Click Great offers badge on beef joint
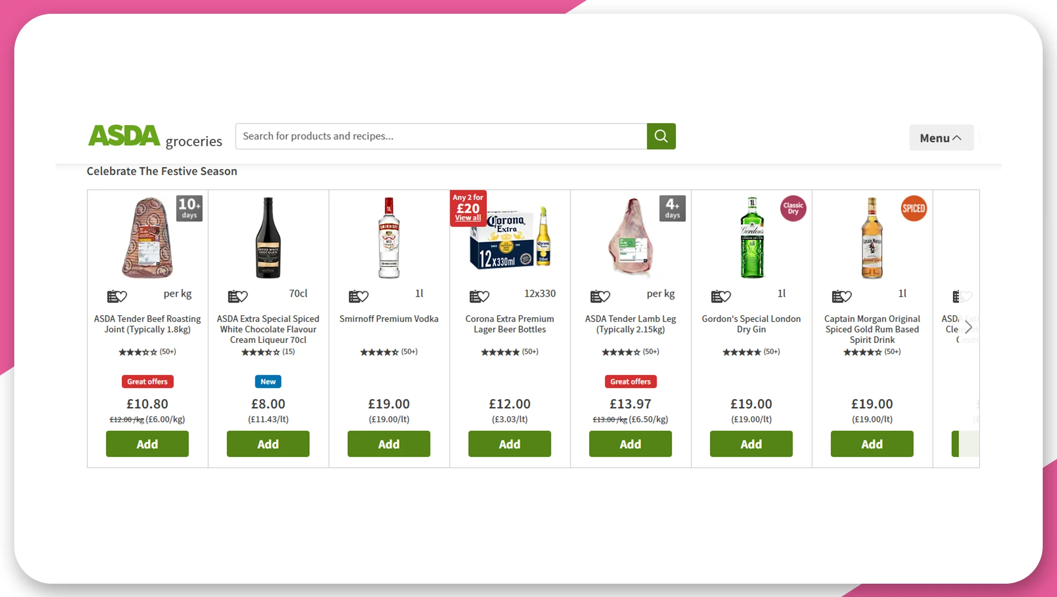 click(147, 381)
